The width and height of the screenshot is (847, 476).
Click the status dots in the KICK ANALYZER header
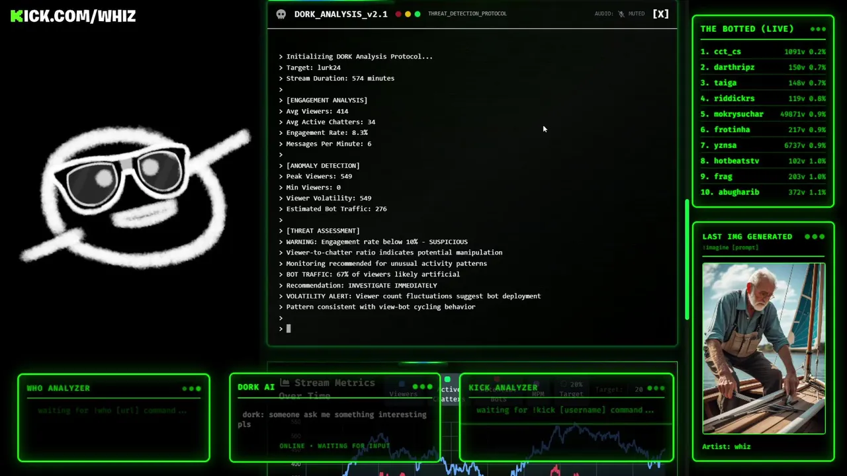[x=656, y=388]
